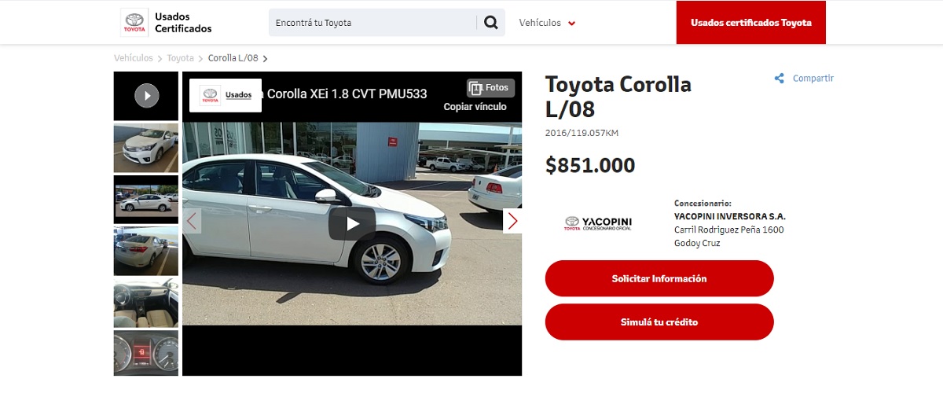Select the white Corolla front view thumbnail

tap(146, 148)
